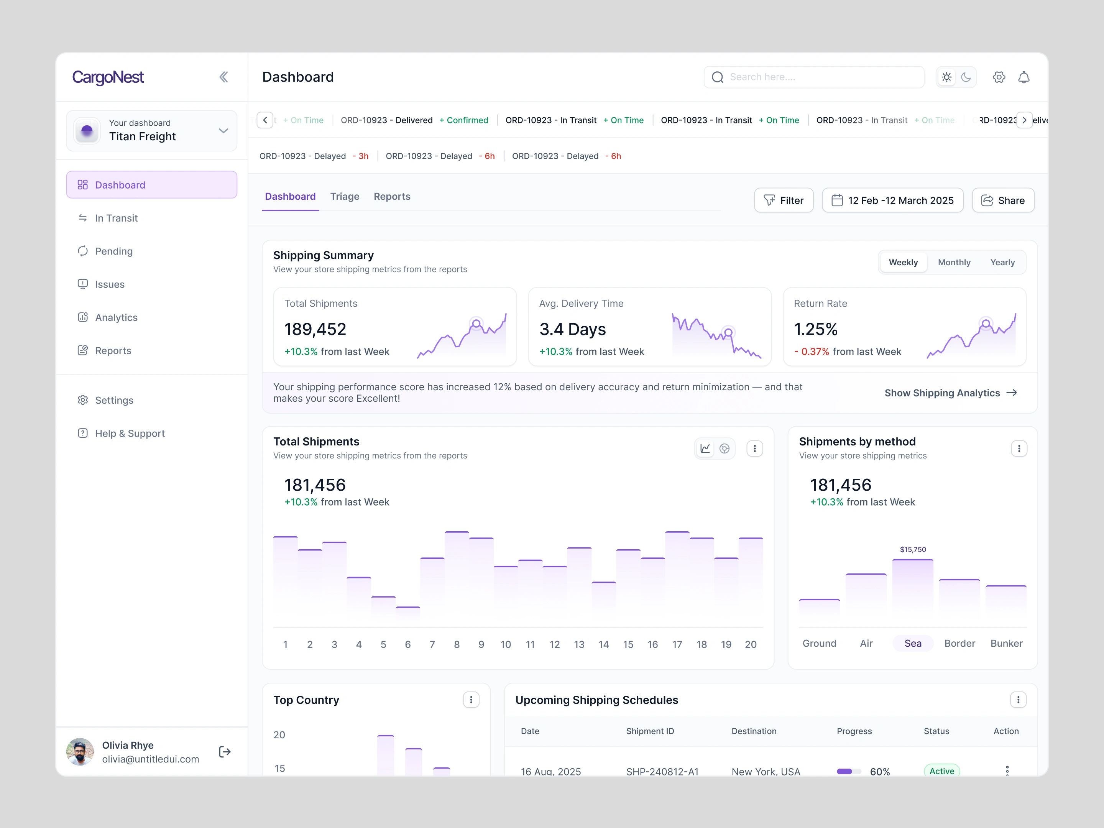Click the logout icon beside Olivia Rhye
The height and width of the screenshot is (828, 1104).
click(225, 752)
